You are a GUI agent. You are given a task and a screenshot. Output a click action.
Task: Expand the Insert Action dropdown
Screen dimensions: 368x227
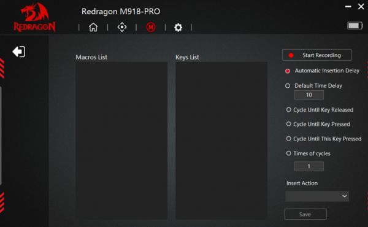(317, 196)
